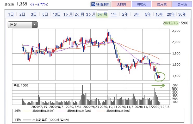Click the 2020/9/23 date axis label
193x124 pixels.
click(x=91, y=107)
